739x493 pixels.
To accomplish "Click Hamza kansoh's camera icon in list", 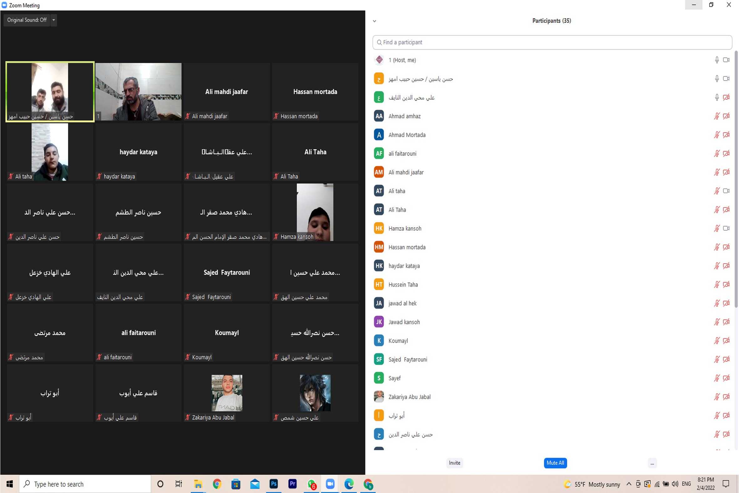I will [x=726, y=228].
